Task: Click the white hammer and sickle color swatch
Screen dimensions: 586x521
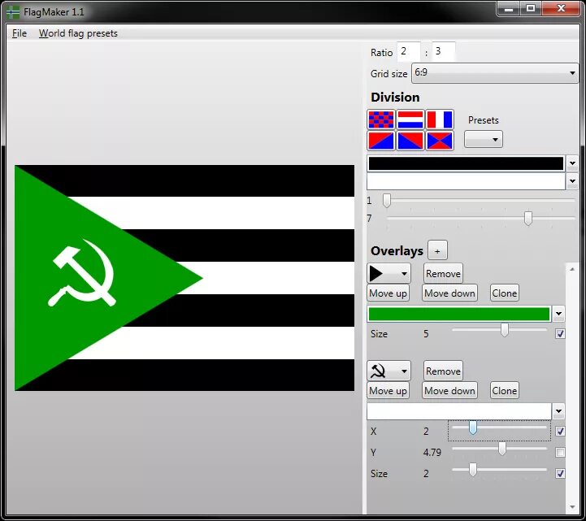Action: point(459,411)
